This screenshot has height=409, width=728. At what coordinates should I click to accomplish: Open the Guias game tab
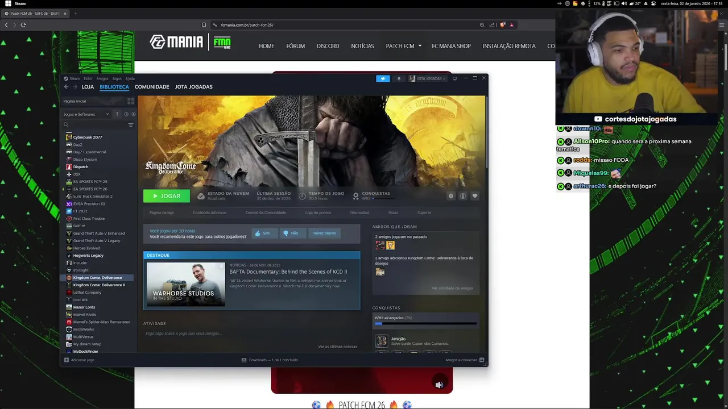(x=393, y=212)
